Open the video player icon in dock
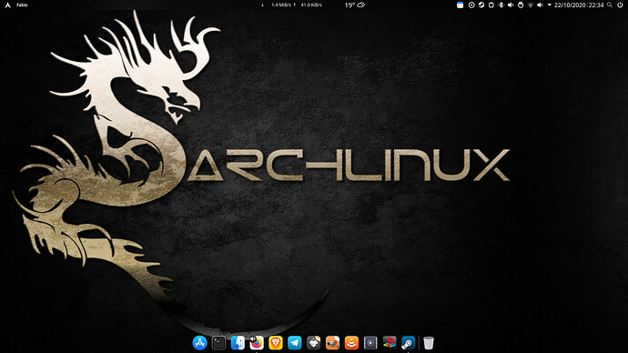Image resolution: width=628 pixels, height=353 pixels. (370, 343)
